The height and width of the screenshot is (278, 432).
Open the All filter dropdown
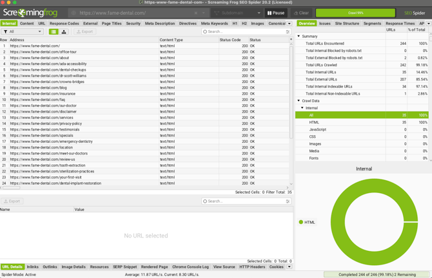(x=22, y=32)
